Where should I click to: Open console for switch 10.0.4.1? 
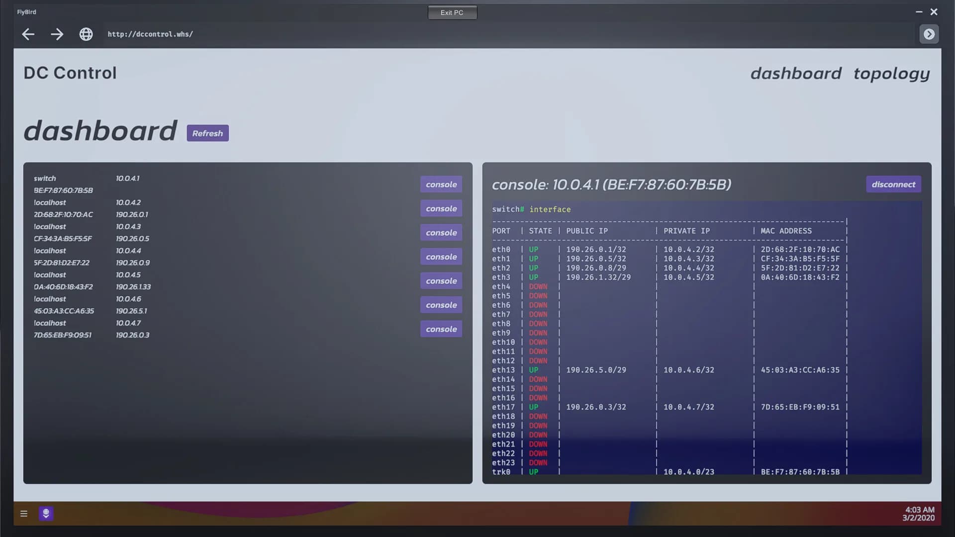coord(441,184)
